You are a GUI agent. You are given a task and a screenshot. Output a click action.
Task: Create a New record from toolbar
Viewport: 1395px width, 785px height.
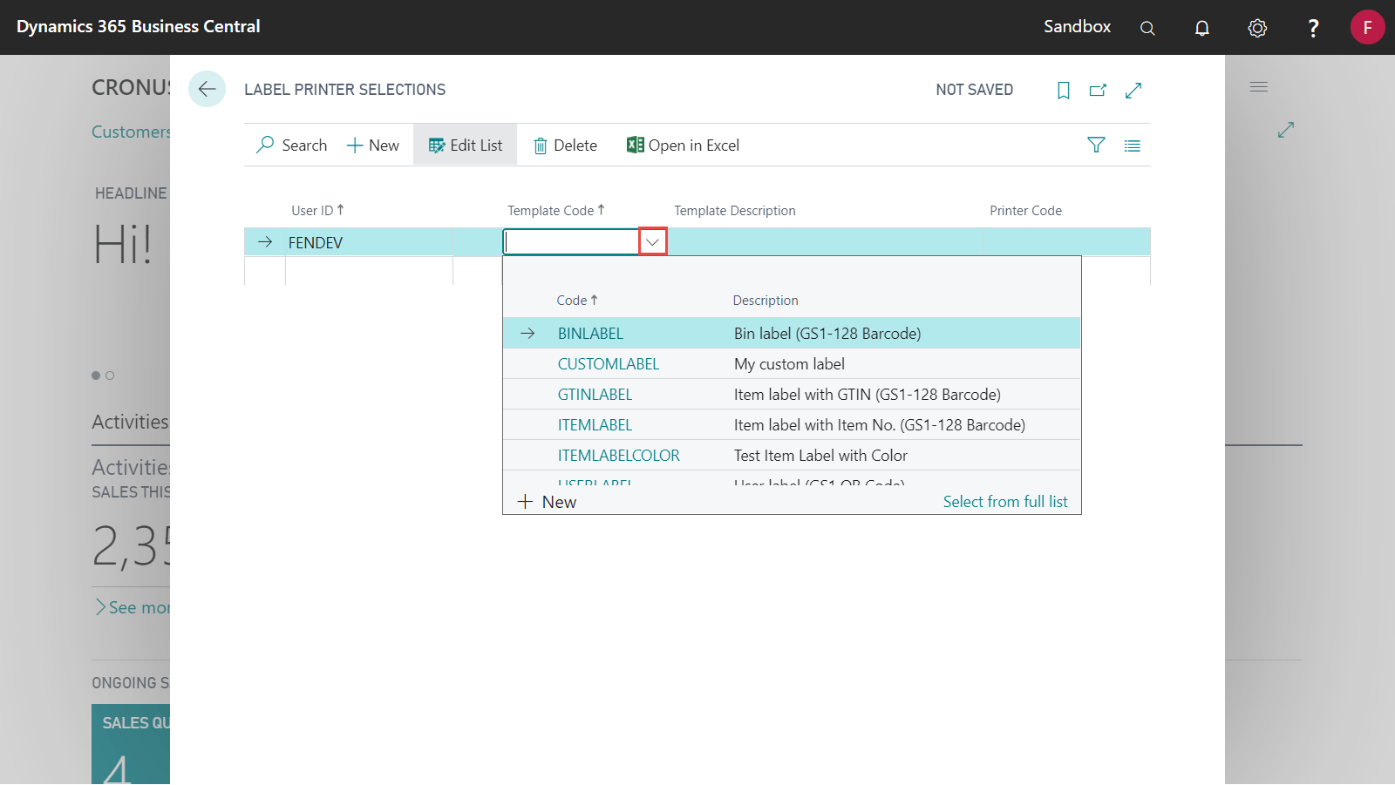(x=373, y=145)
